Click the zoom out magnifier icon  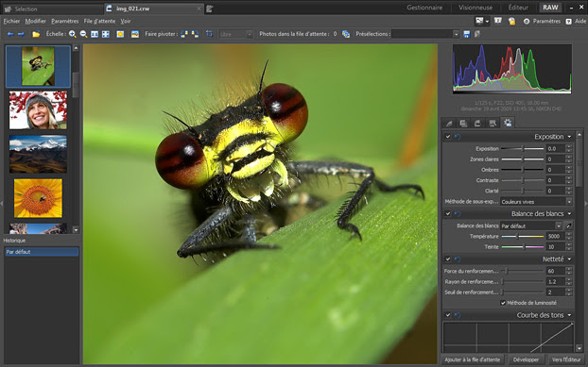tap(83, 34)
